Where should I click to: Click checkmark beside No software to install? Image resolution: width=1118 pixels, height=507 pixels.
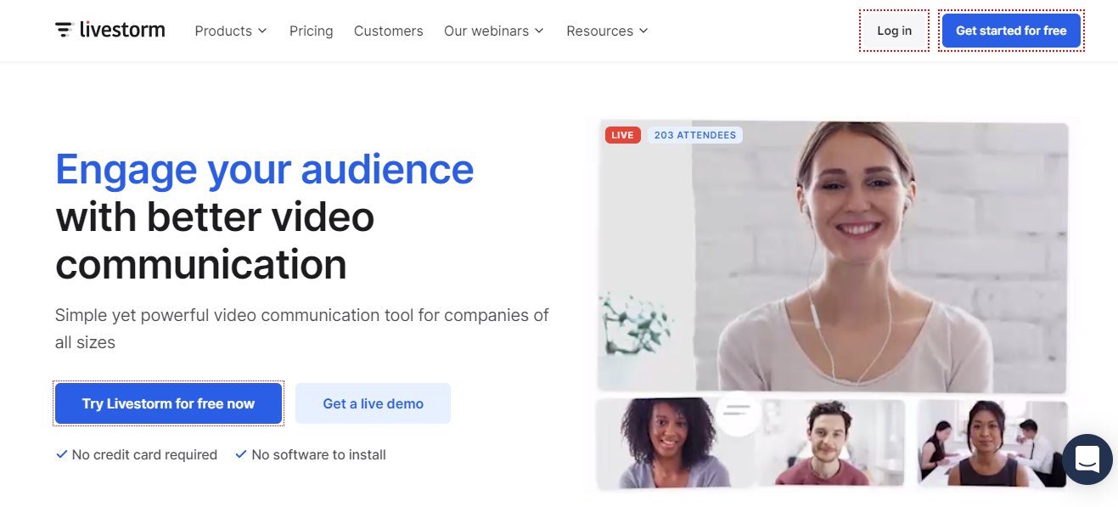[x=241, y=454]
